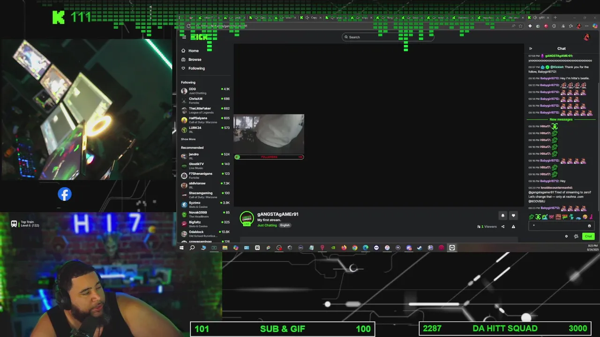The height and width of the screenshot is (337, 600).
Task: Click the heart follow icon
Action: click(513, 216)
